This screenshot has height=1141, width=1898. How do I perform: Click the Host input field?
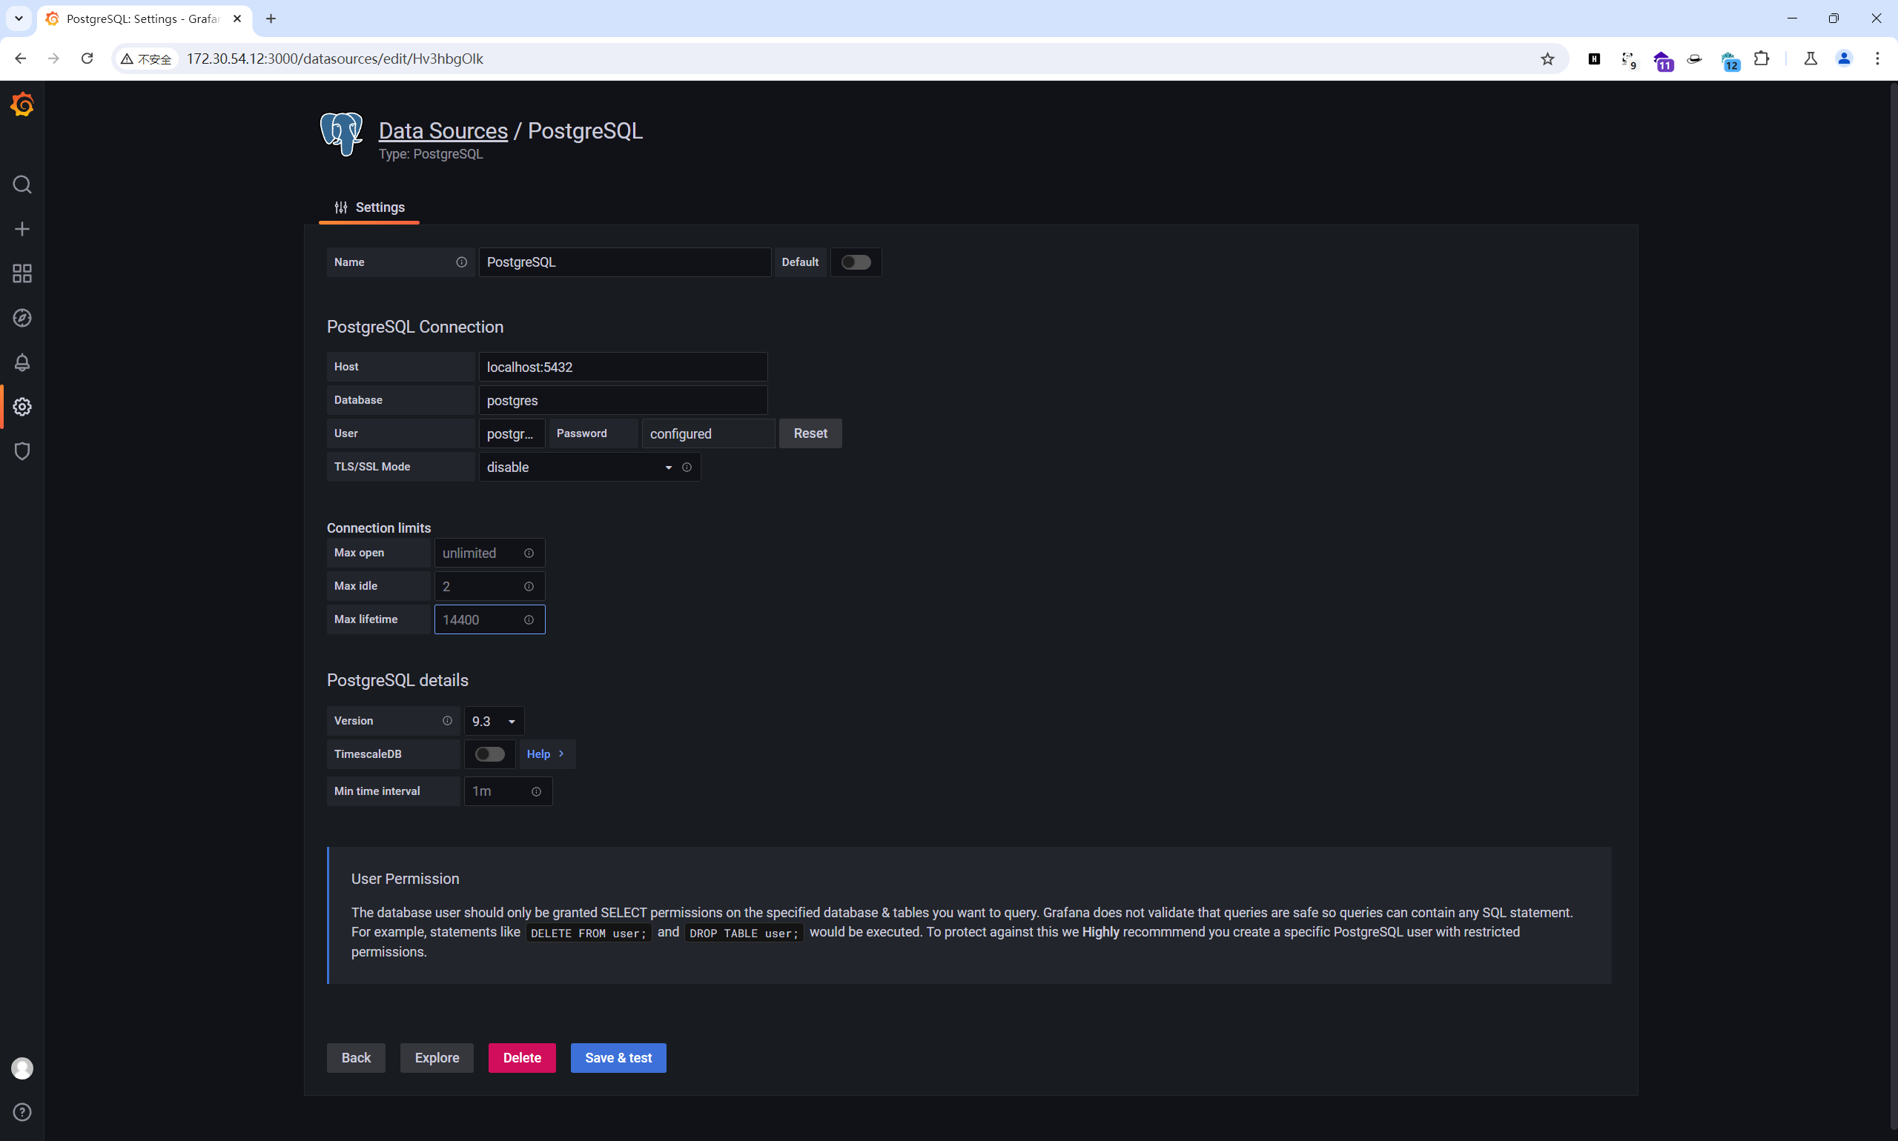tap(622, 367)
